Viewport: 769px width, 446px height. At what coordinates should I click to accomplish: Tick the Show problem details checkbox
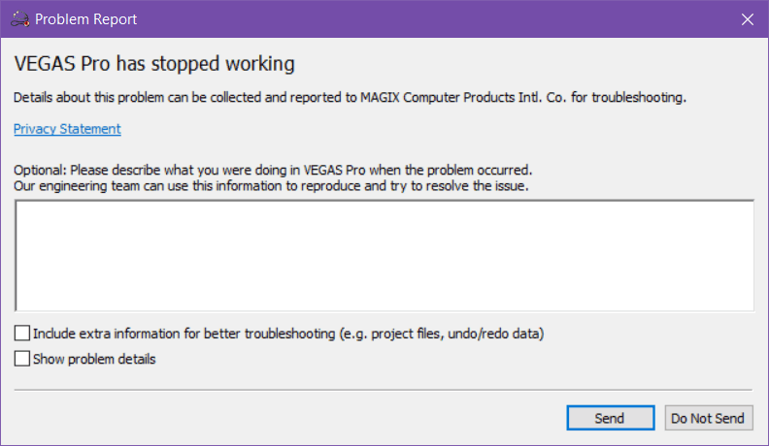(22, 359)
